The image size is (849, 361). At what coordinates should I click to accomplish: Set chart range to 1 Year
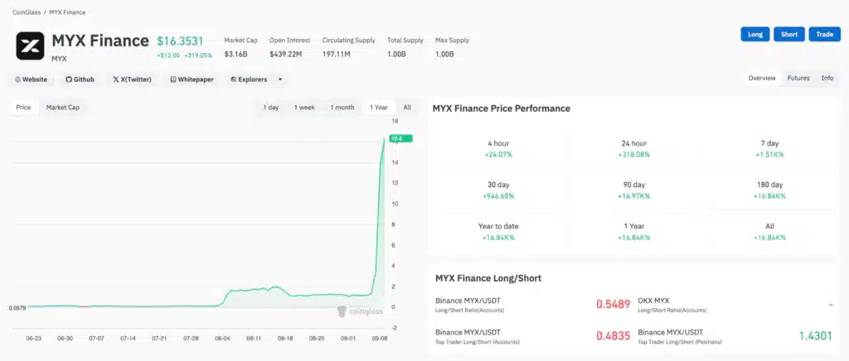(x=378, y=108)
